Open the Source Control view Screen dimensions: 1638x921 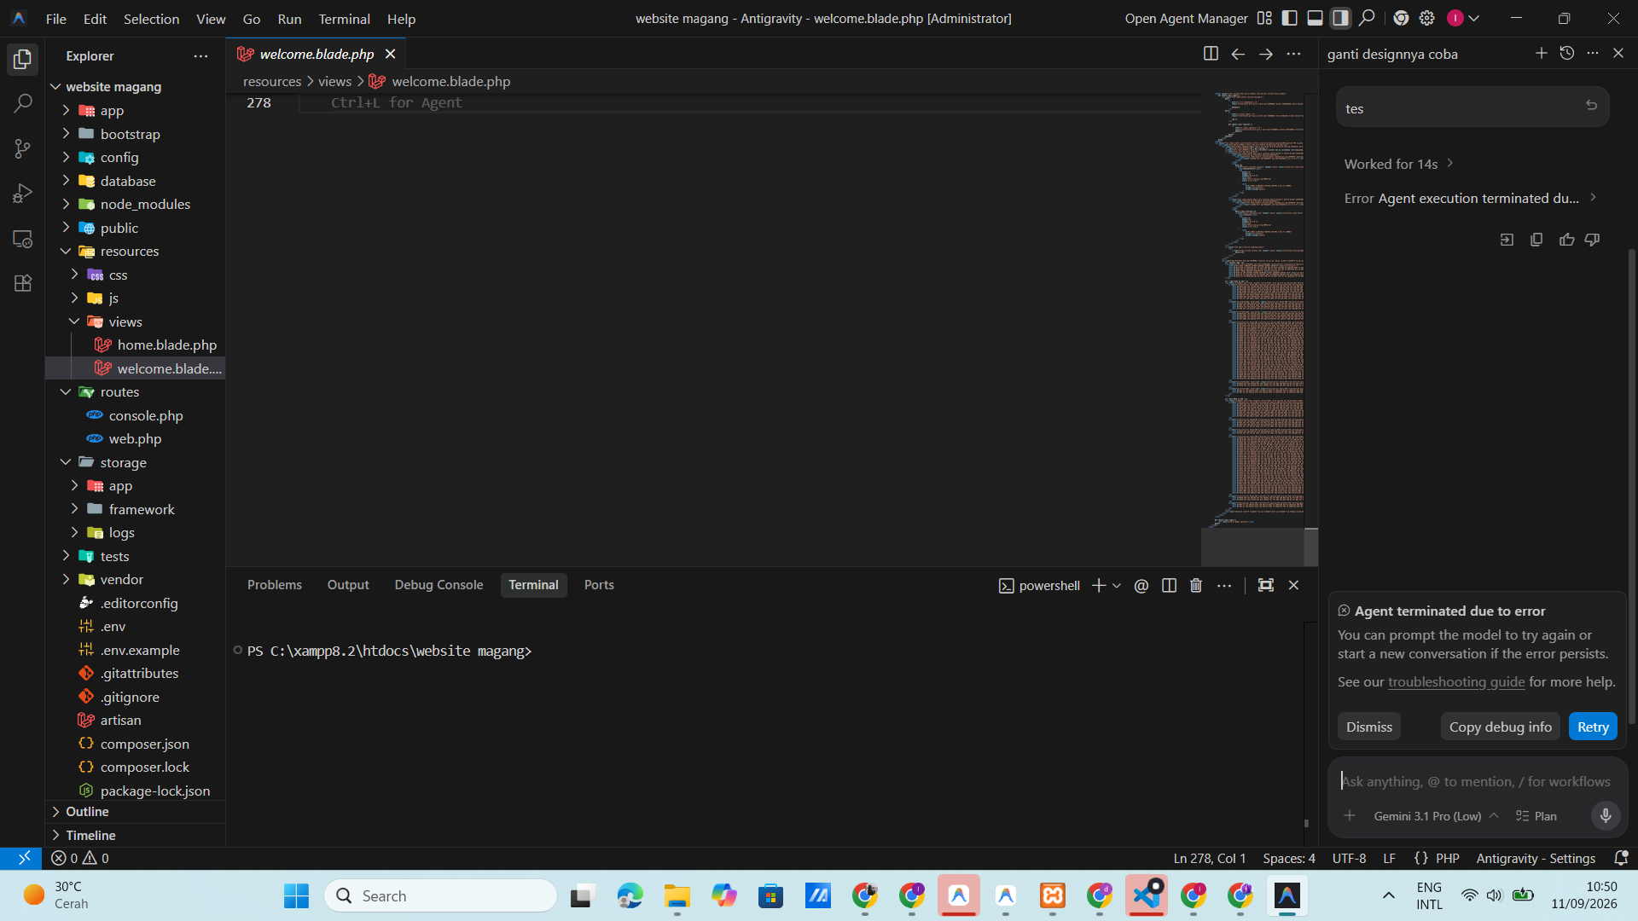pyautogui.click(x=23, y=148)
